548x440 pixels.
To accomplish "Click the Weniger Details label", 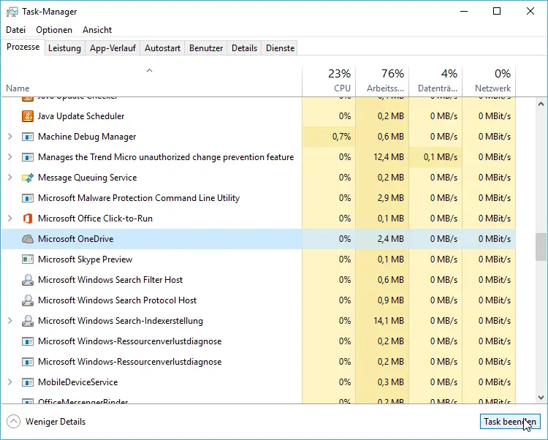I will [56, 422].
